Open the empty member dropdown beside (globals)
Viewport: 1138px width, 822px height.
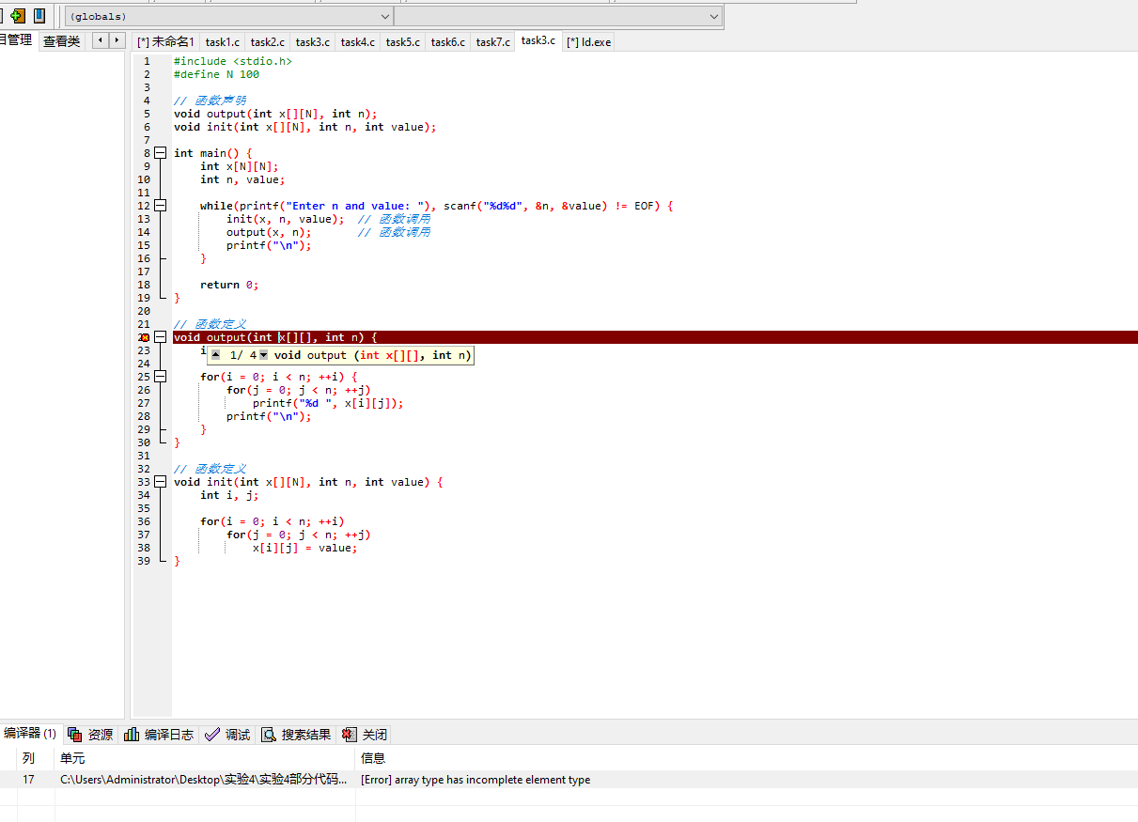558,16
